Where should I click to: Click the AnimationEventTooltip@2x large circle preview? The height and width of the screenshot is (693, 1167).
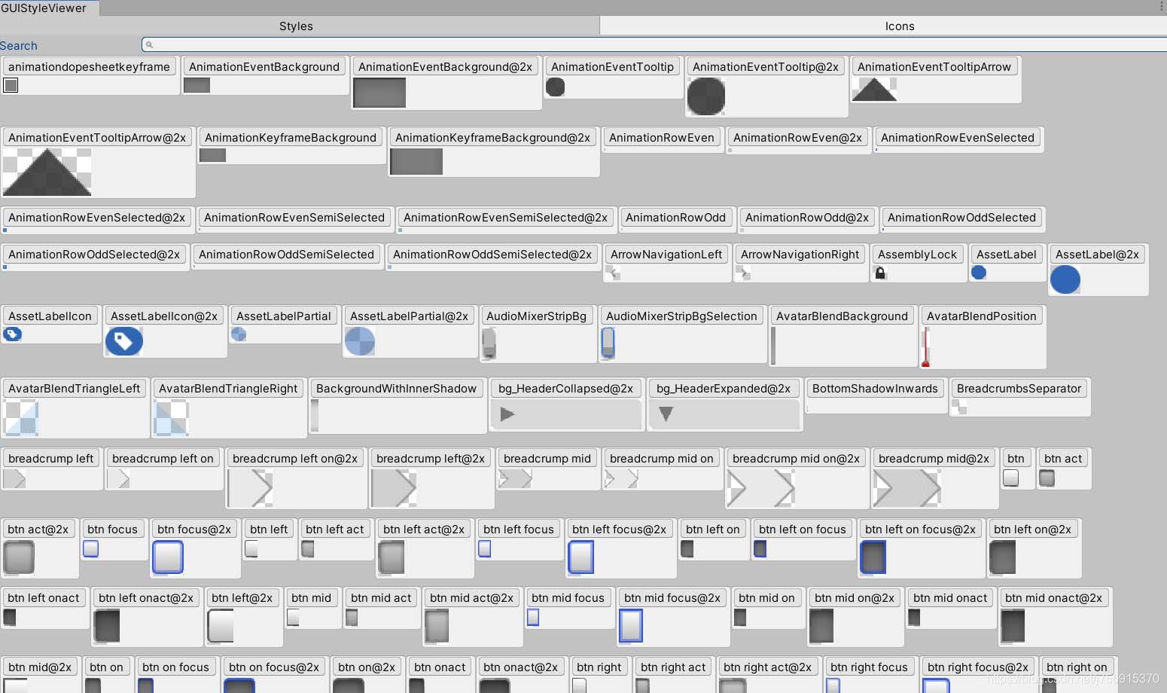pos(706,96)
